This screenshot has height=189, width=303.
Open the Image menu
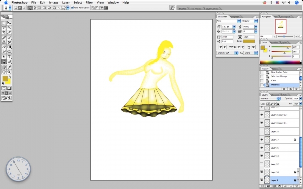coord(54,3)
